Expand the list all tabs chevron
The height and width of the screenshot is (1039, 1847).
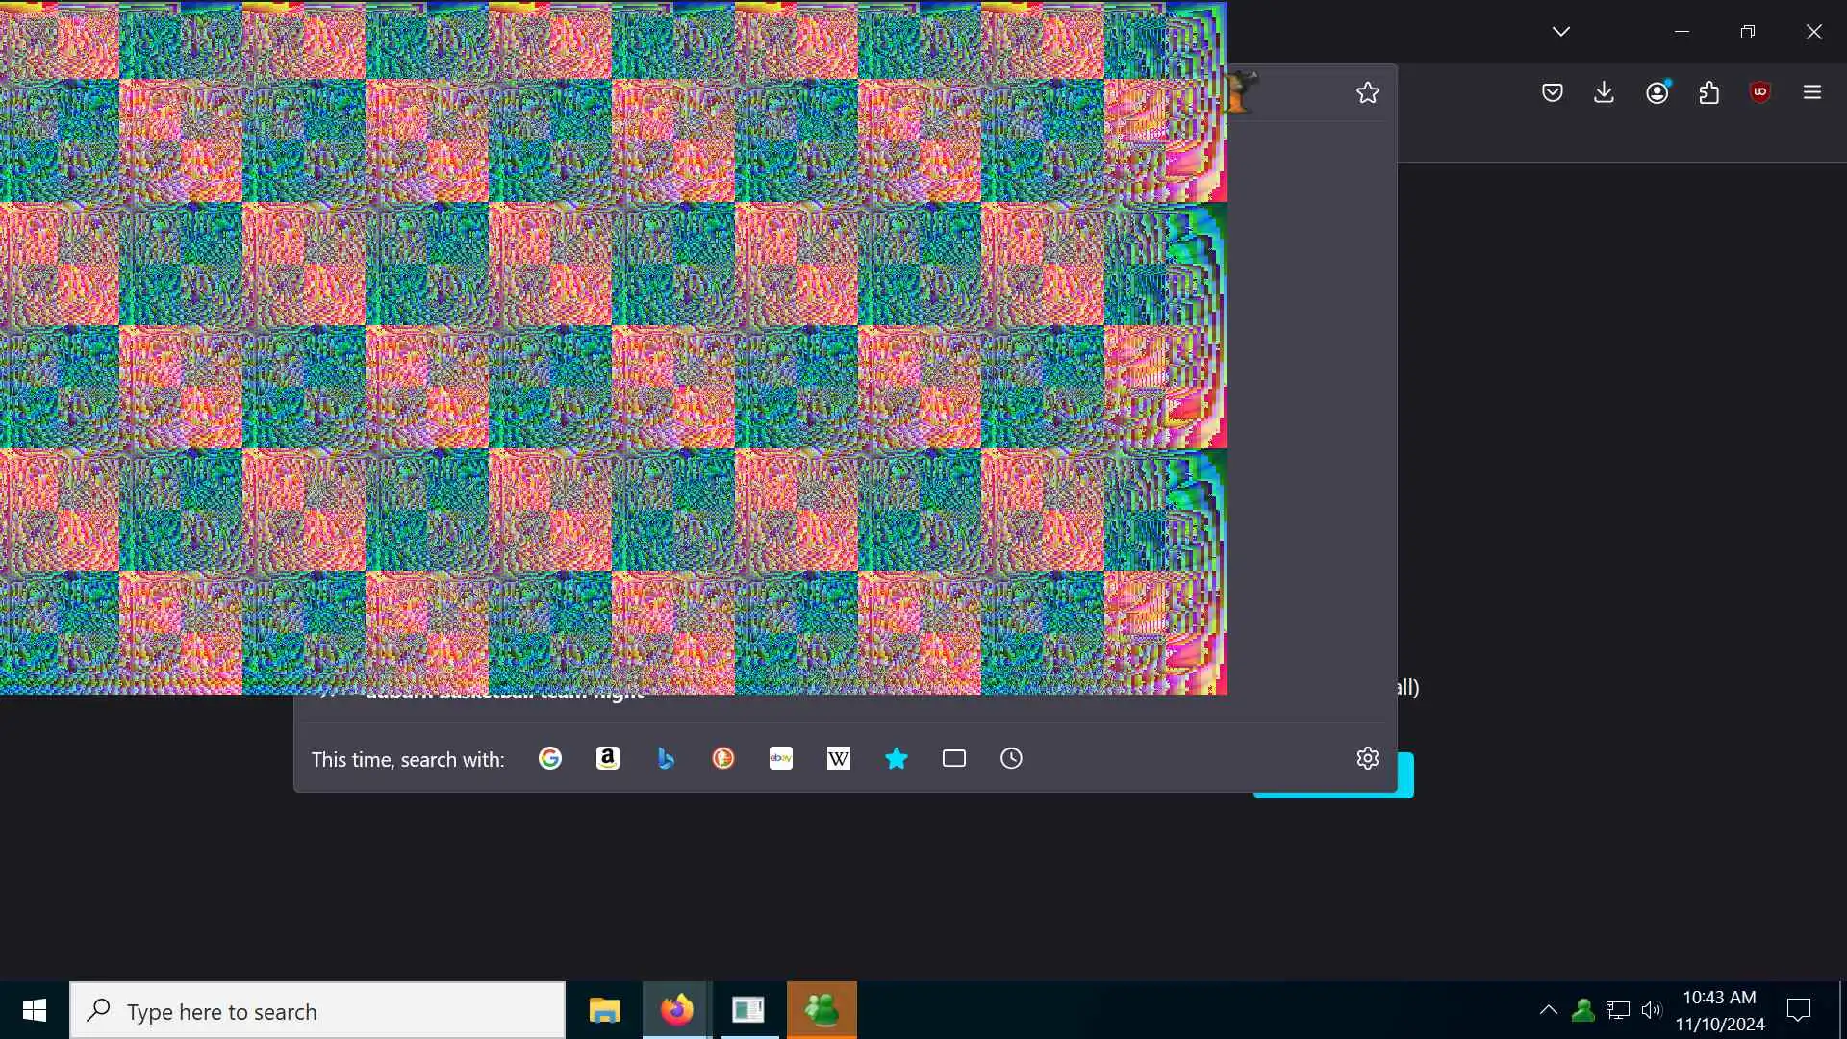click(1561, 32)
